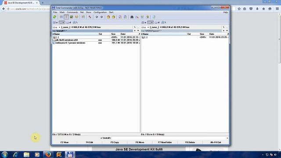Click the green Reread source icon
This screenshot has height=158, width=281.
pyautogui.click(x=54, y=17)
